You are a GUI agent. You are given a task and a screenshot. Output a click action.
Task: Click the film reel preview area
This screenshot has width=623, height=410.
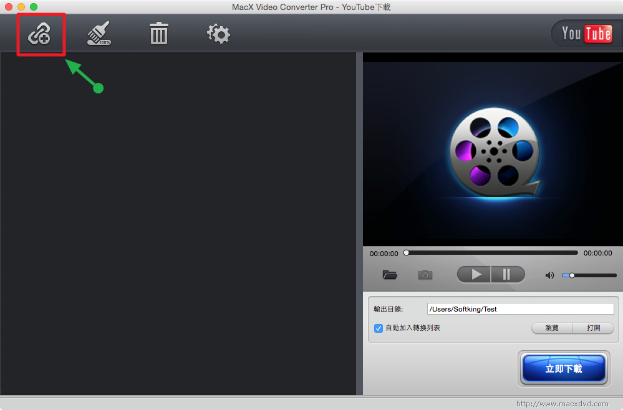(x=493, y=149)
